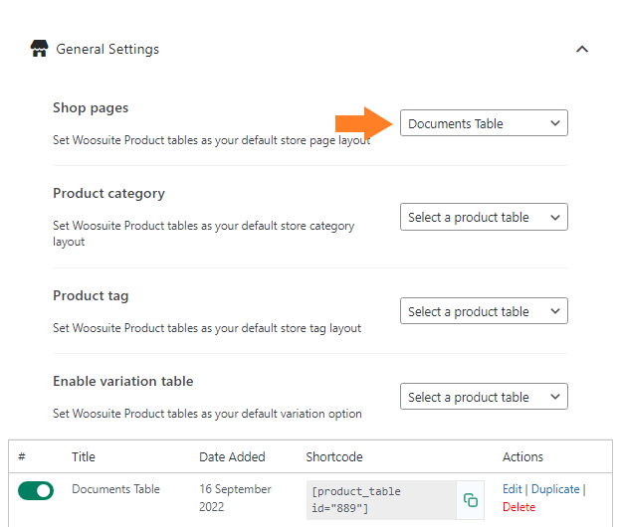Collapse General Settings with the chevron arrow
The height and width of the screenshot is (527, 619).
pyautogui.click(x=582, y=49)
